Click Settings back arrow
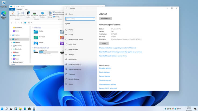 click(x=66, y=8)
